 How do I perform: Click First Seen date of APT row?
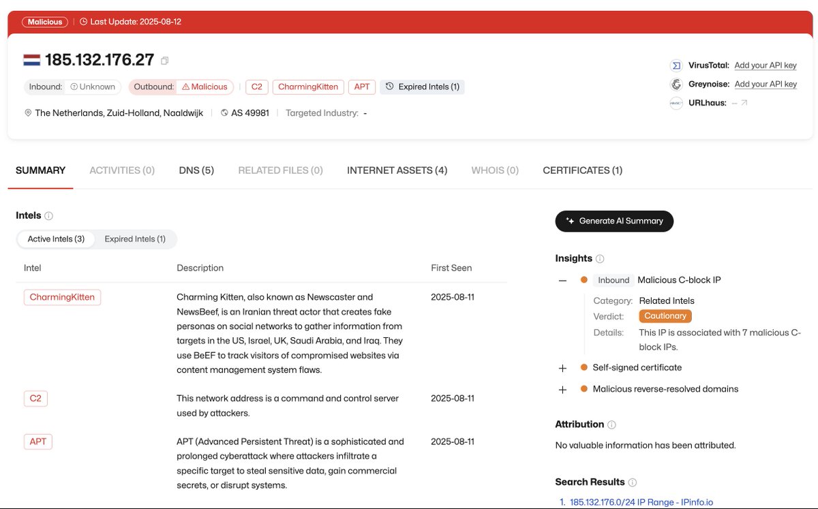pyautogui.click(x=453, y=442)
